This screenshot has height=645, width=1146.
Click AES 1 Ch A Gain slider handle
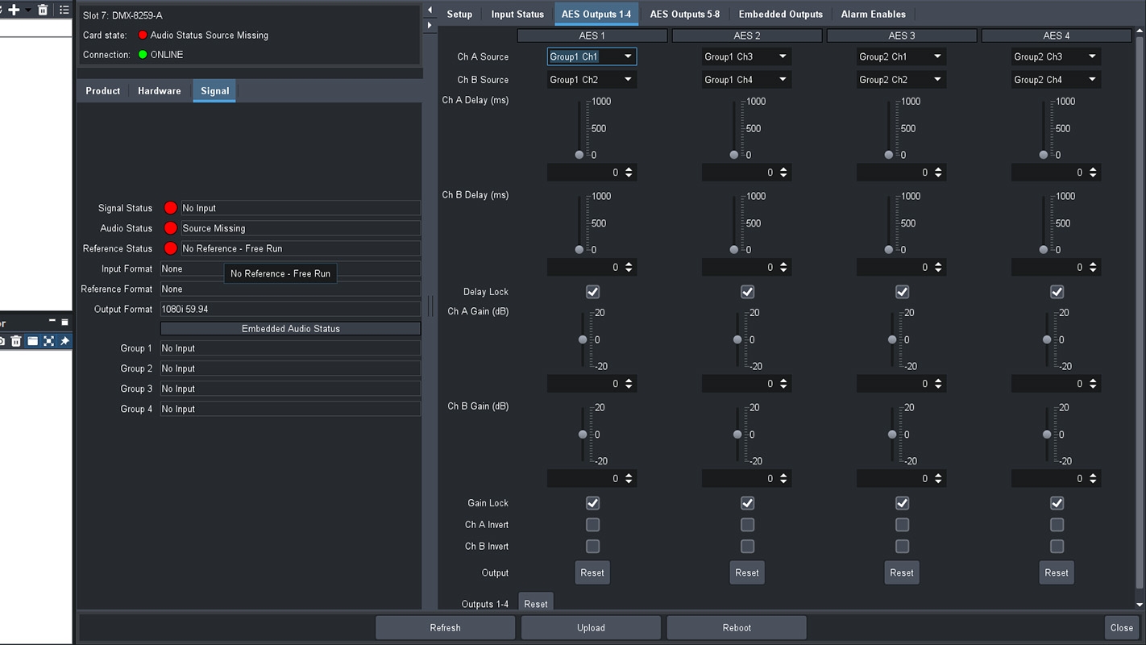click(583, 340)
